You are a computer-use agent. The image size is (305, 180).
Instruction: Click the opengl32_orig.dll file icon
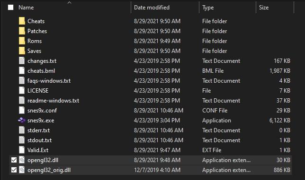22,170
